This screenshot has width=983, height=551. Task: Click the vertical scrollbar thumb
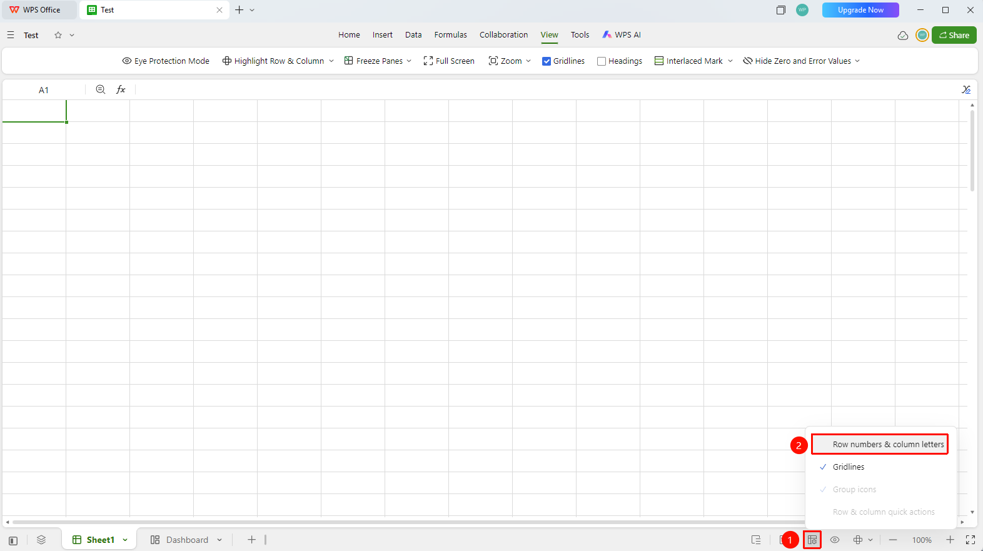click(972, 150)
